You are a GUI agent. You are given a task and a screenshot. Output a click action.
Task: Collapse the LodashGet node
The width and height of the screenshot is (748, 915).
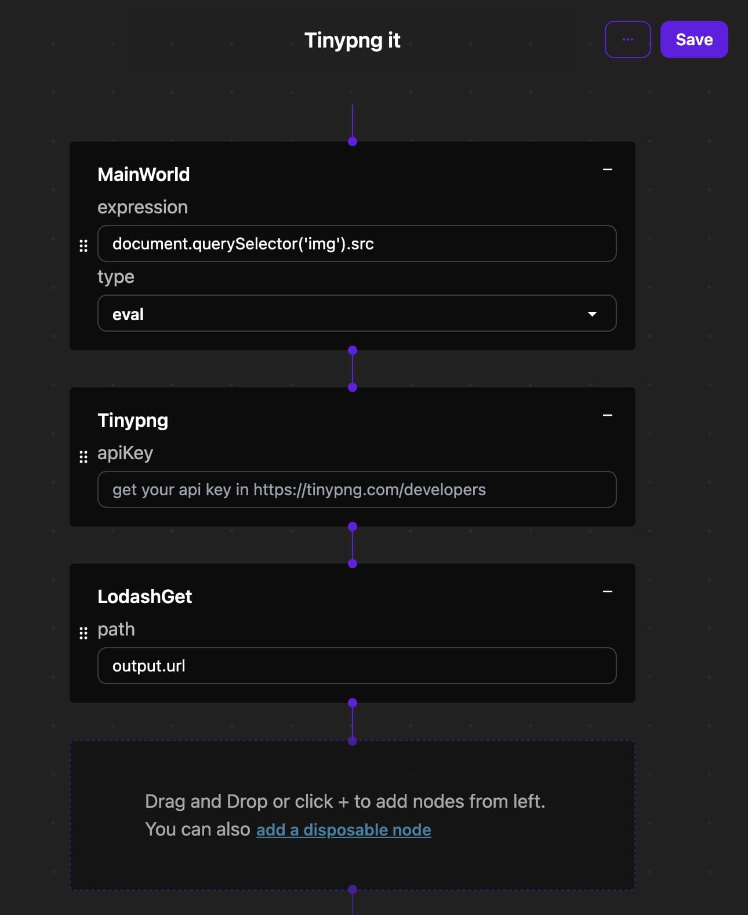pyautogui.click(x=608, y=591)
